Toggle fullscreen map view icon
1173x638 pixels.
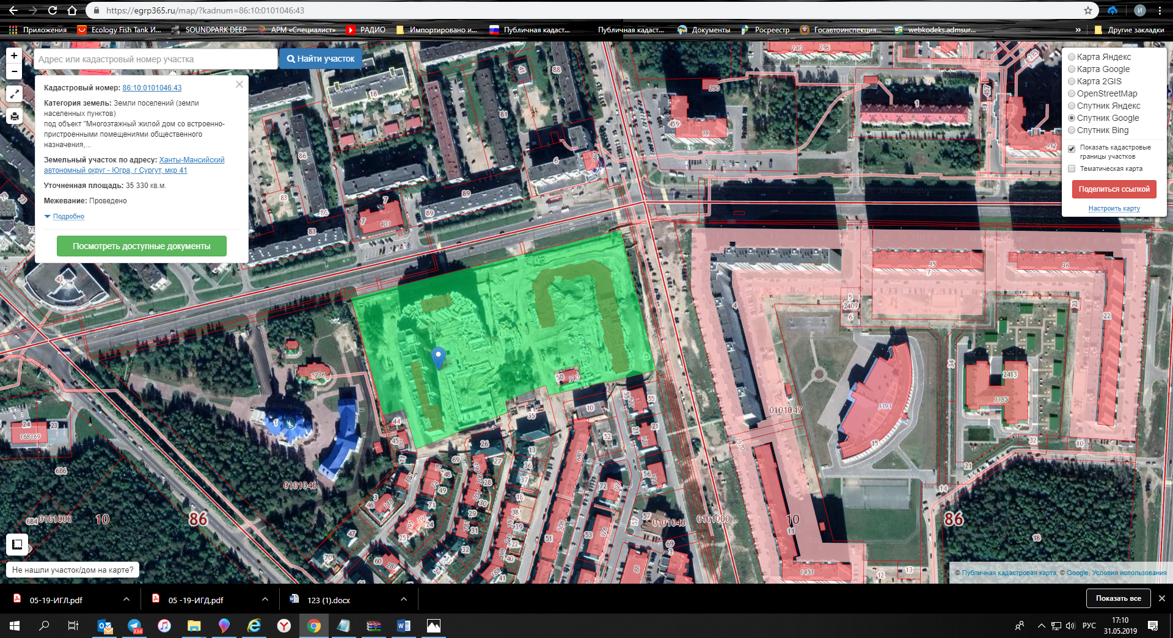tap(14, 94)
